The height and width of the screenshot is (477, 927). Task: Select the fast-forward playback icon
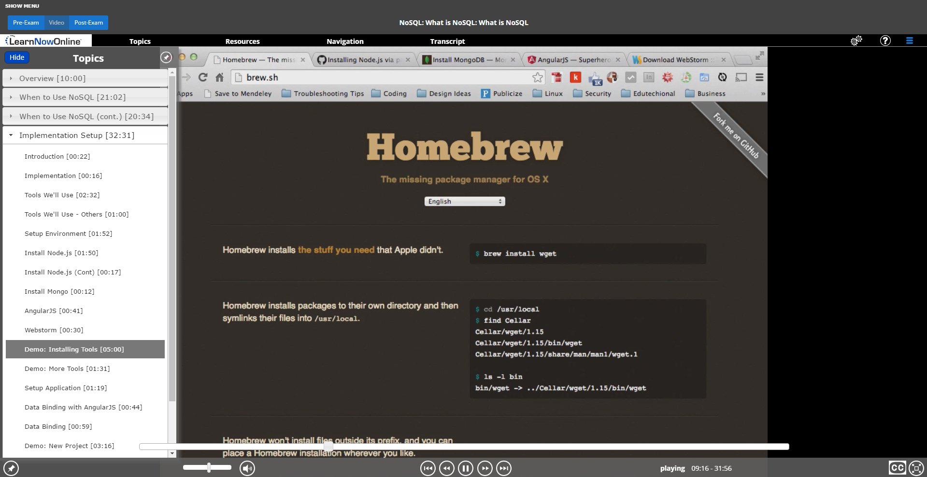[x=485, y=468]
